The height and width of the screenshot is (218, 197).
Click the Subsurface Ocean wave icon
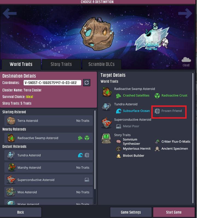coord(118,111)
